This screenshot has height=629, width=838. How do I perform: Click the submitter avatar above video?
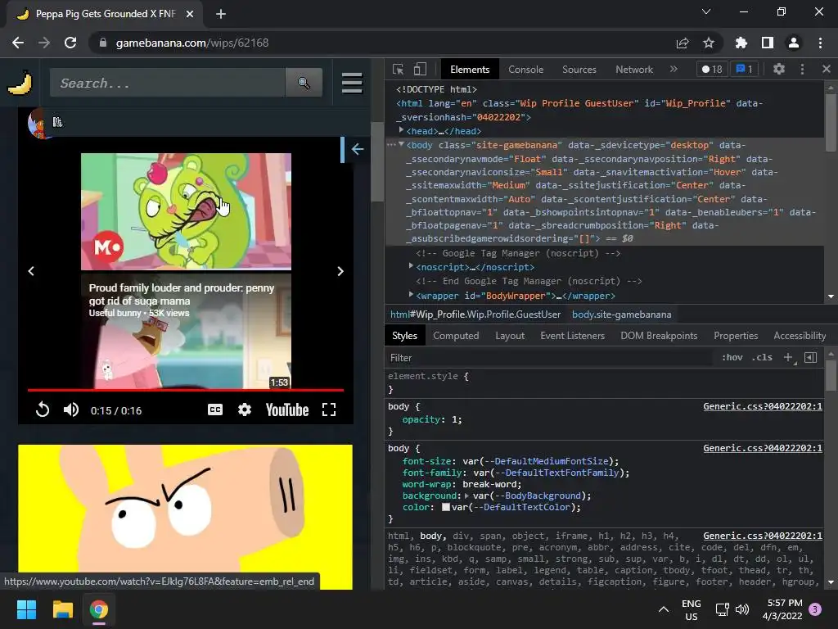click(38, 123)
